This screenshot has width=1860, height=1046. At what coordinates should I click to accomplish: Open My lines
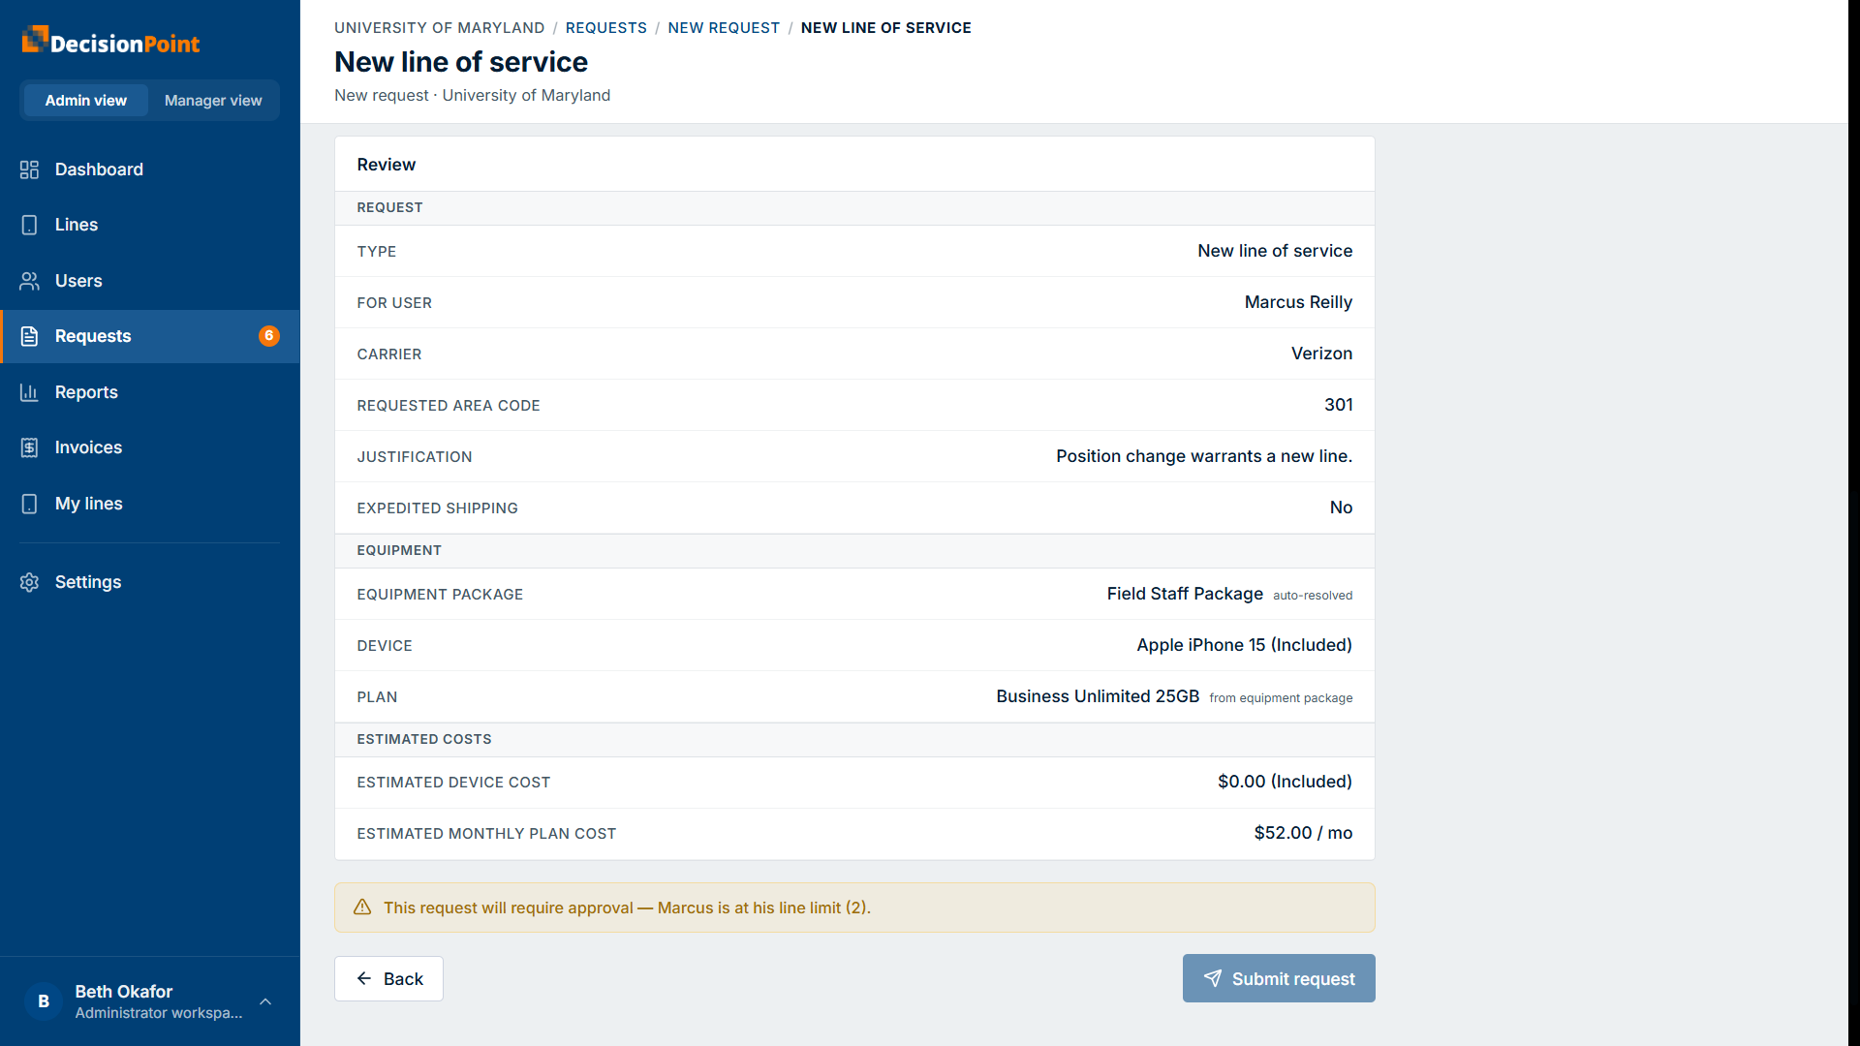[x=150, y=504]
